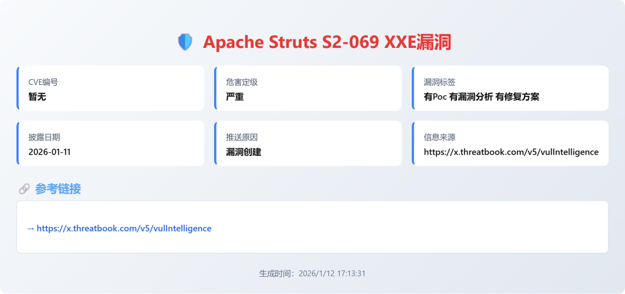Click the 2026-01-11 disclosure date

(50, 152)
